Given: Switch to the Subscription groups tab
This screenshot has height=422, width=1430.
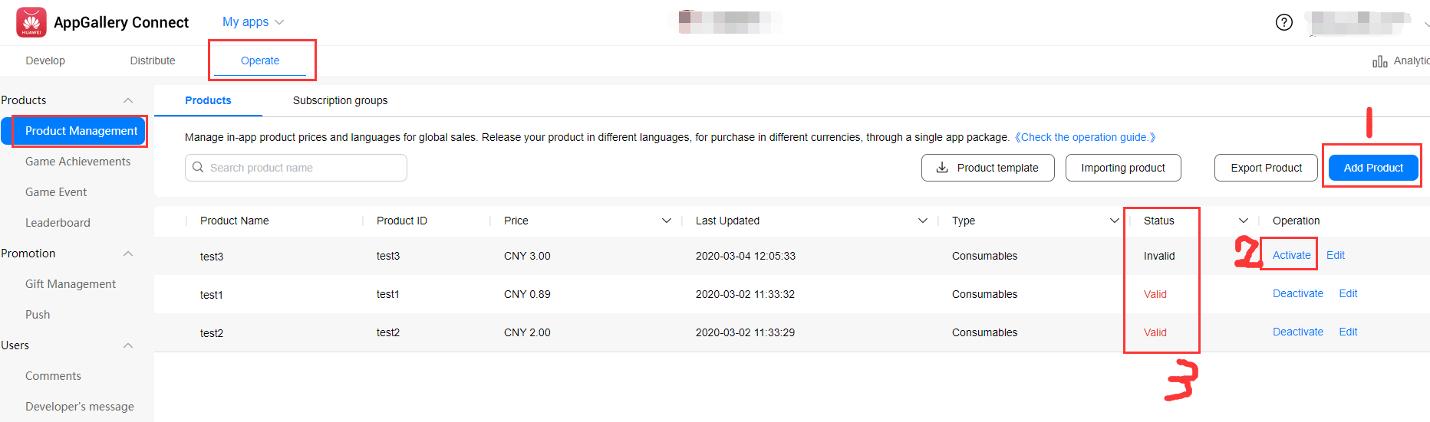Looking at the screenshot, I should (340, 100).
